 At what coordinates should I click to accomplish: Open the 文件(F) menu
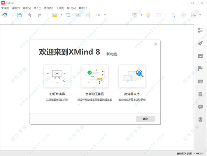click(5, 8)
